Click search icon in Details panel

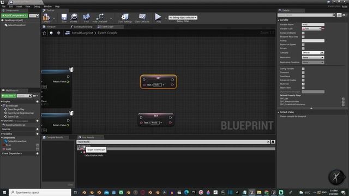click(x=334, y=15)
